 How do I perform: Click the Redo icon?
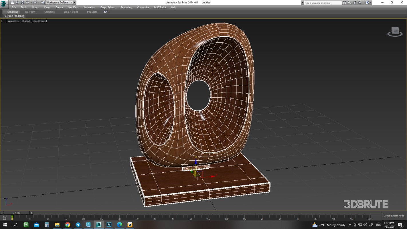(x=34, y=2)
